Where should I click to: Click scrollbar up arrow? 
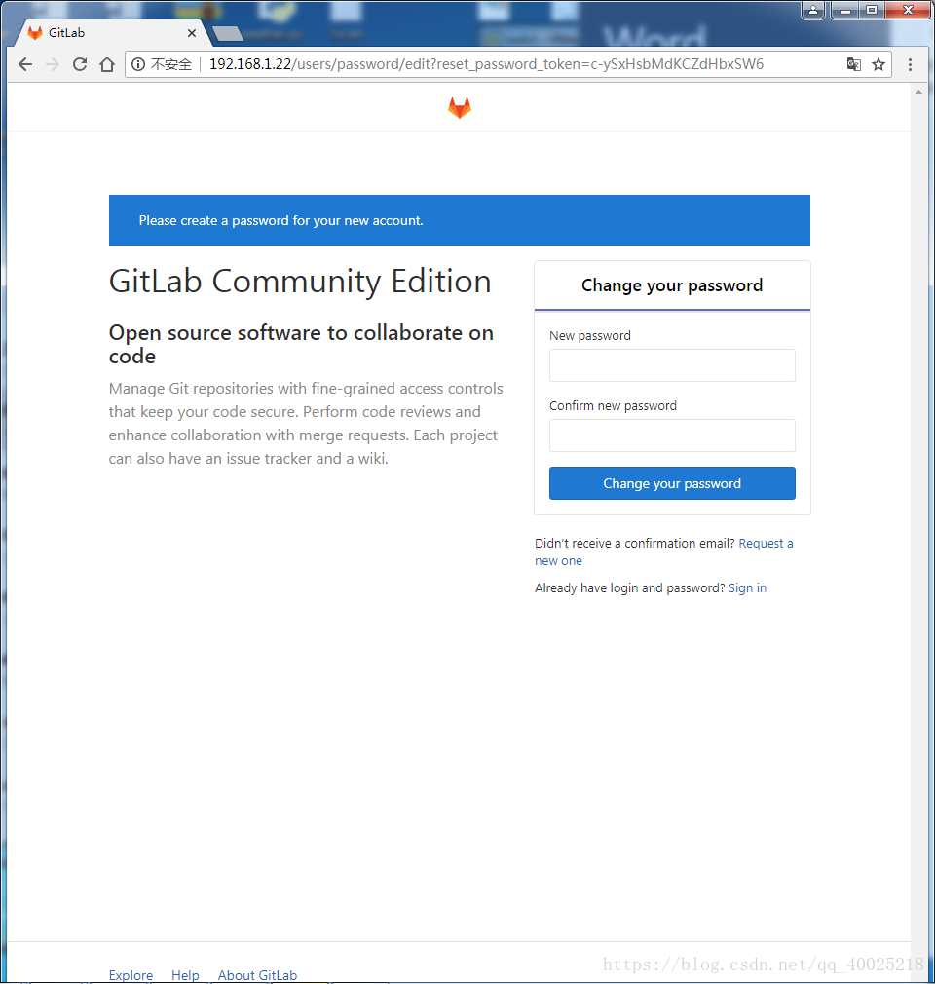tap(918, 92)
